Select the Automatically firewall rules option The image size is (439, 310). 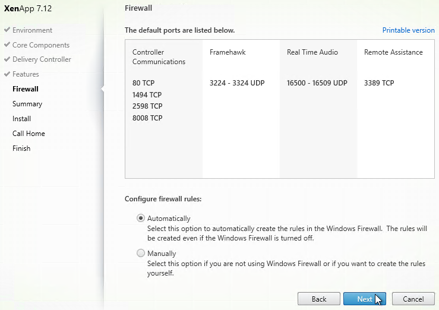[141, 218]
